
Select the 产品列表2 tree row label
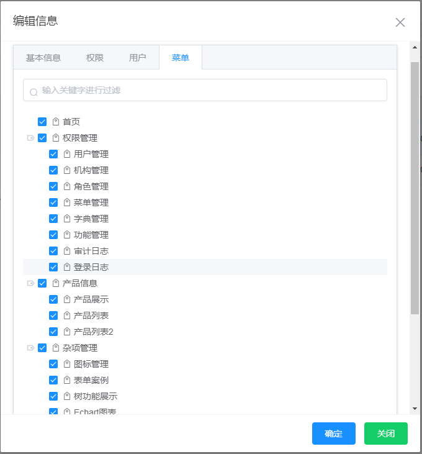coord(94,332)
